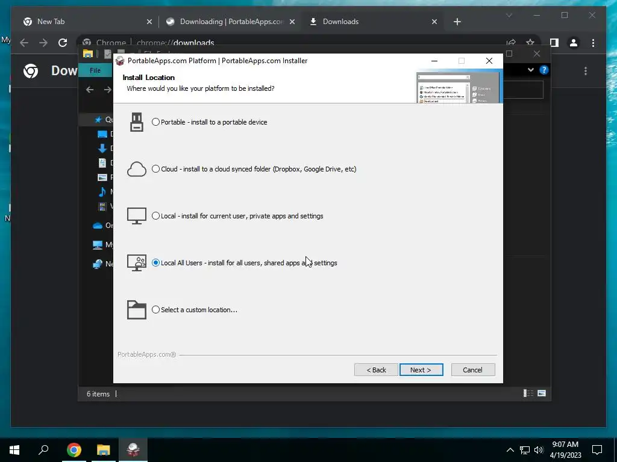Open volume control in system tray
The width and height of the screenshot is (617, 462).
[539, 450]
